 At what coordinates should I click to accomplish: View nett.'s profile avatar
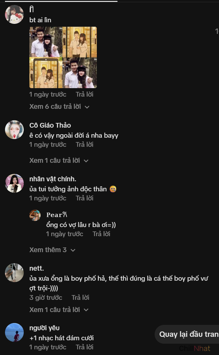[x=14, y=273]
